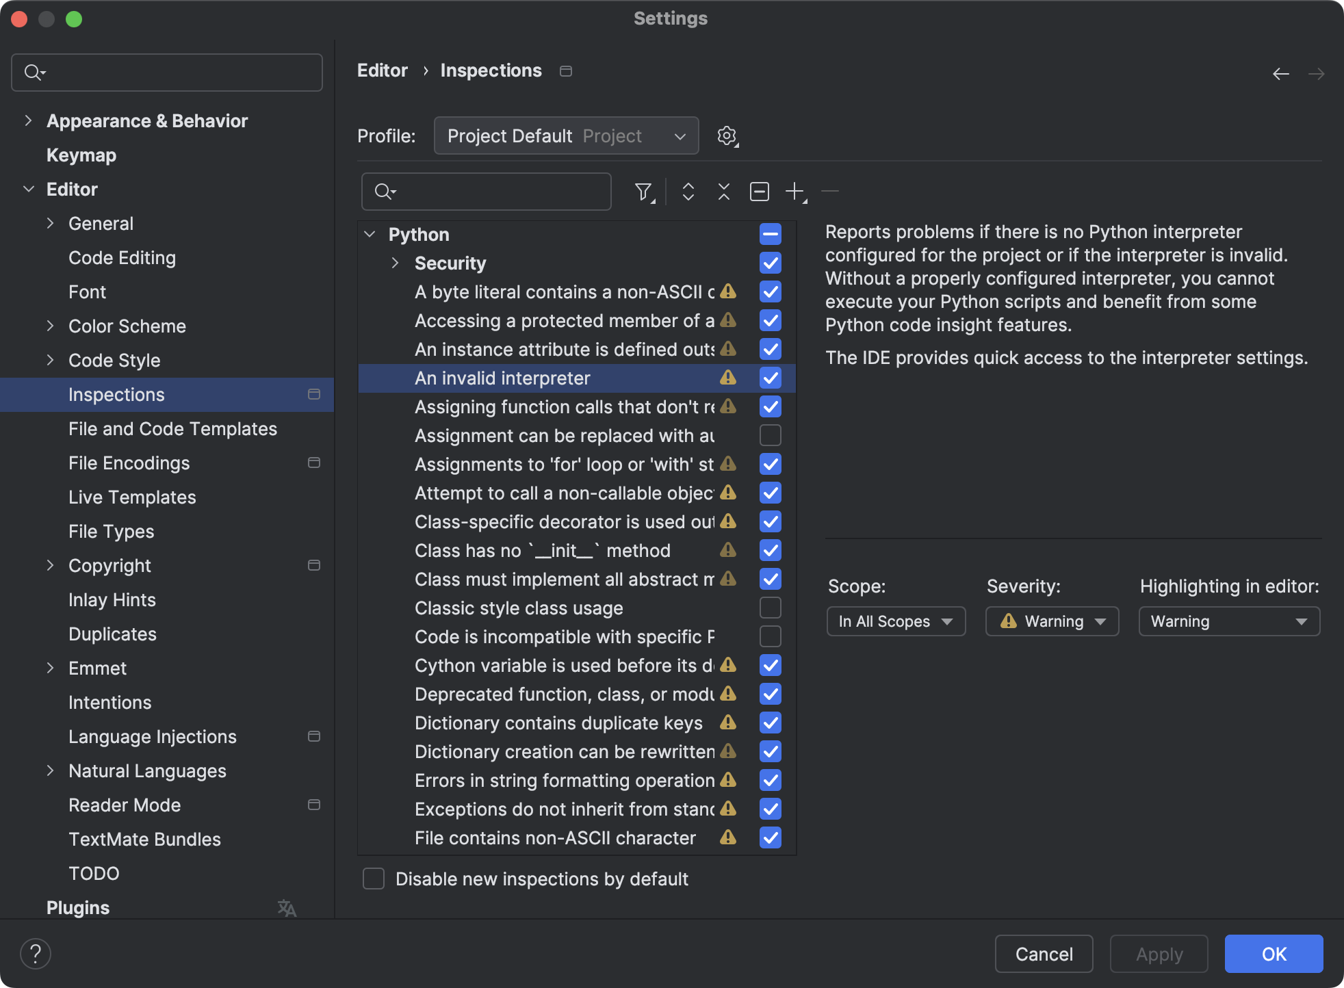The width and height of the screenshot is (1344, 988).
Task: Select Live Templates in sidebar
Action: point(132,497)
